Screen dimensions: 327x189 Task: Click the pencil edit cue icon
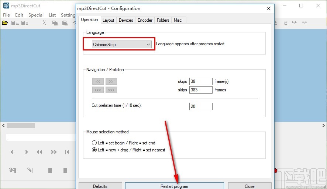click(x=30, y=170)
